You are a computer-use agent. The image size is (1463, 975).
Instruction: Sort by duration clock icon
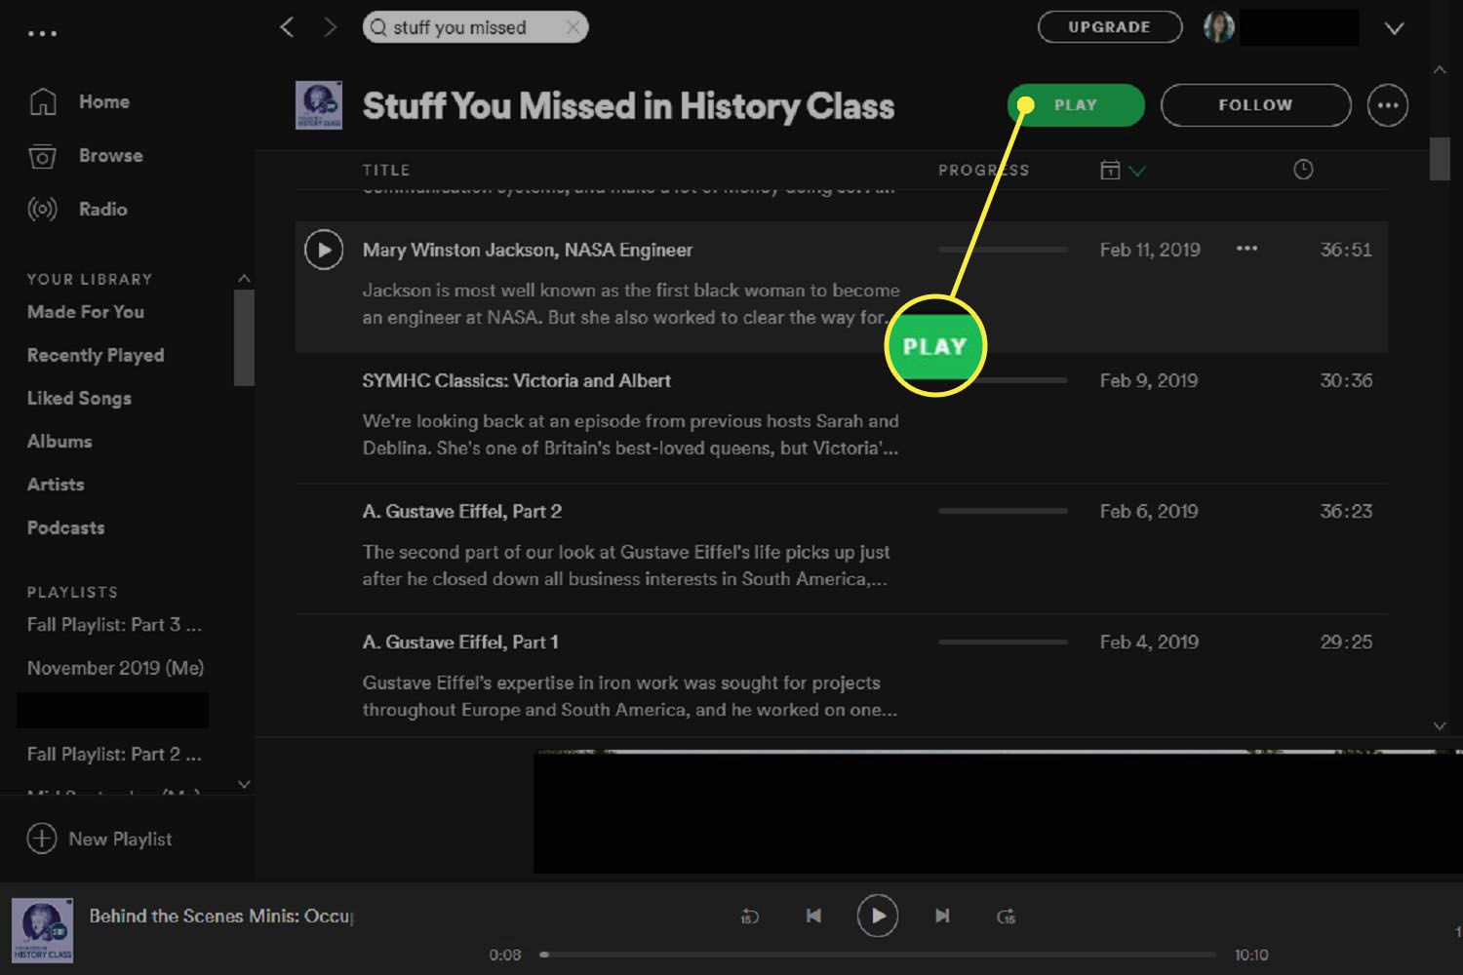(x=1303, y=170)
